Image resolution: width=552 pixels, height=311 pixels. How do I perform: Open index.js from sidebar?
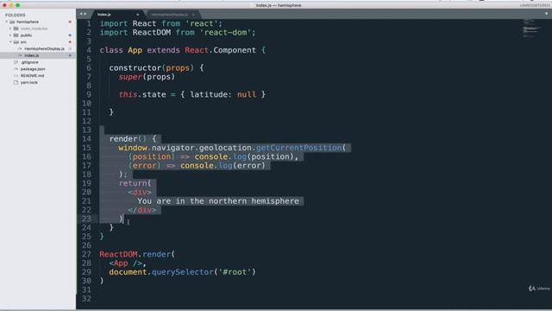[32, 55]
